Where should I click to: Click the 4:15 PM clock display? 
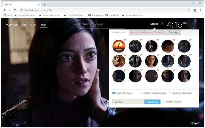(x=176, y=25)
